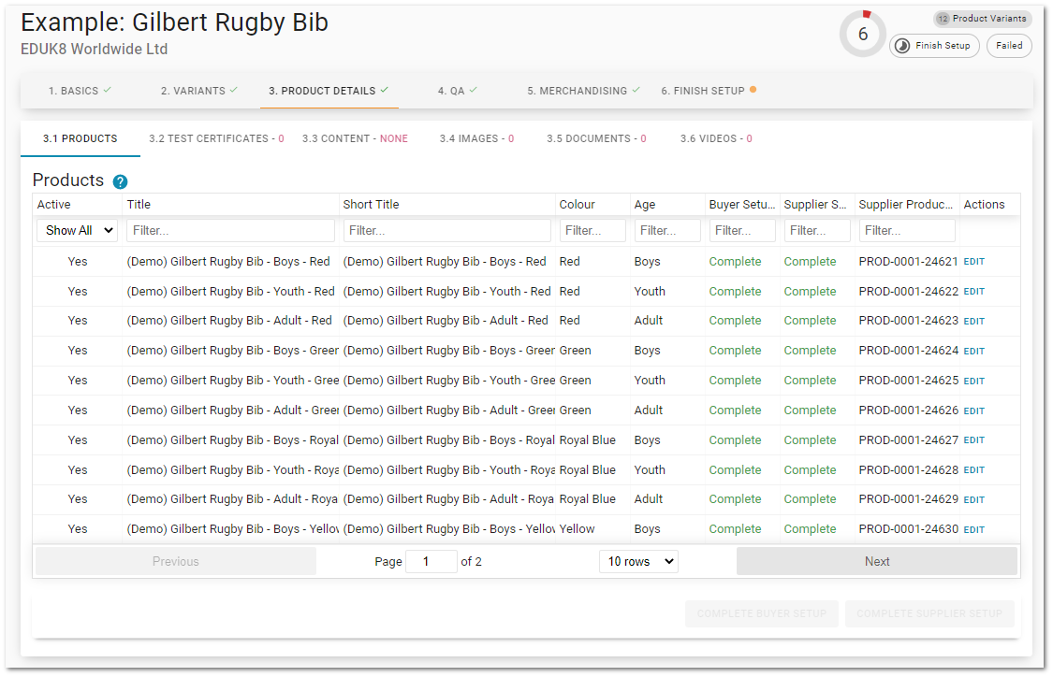Viewport: 1053px width, 677px height.
Task: Switch to the 1. Basics tab
Action: [80, 91]
